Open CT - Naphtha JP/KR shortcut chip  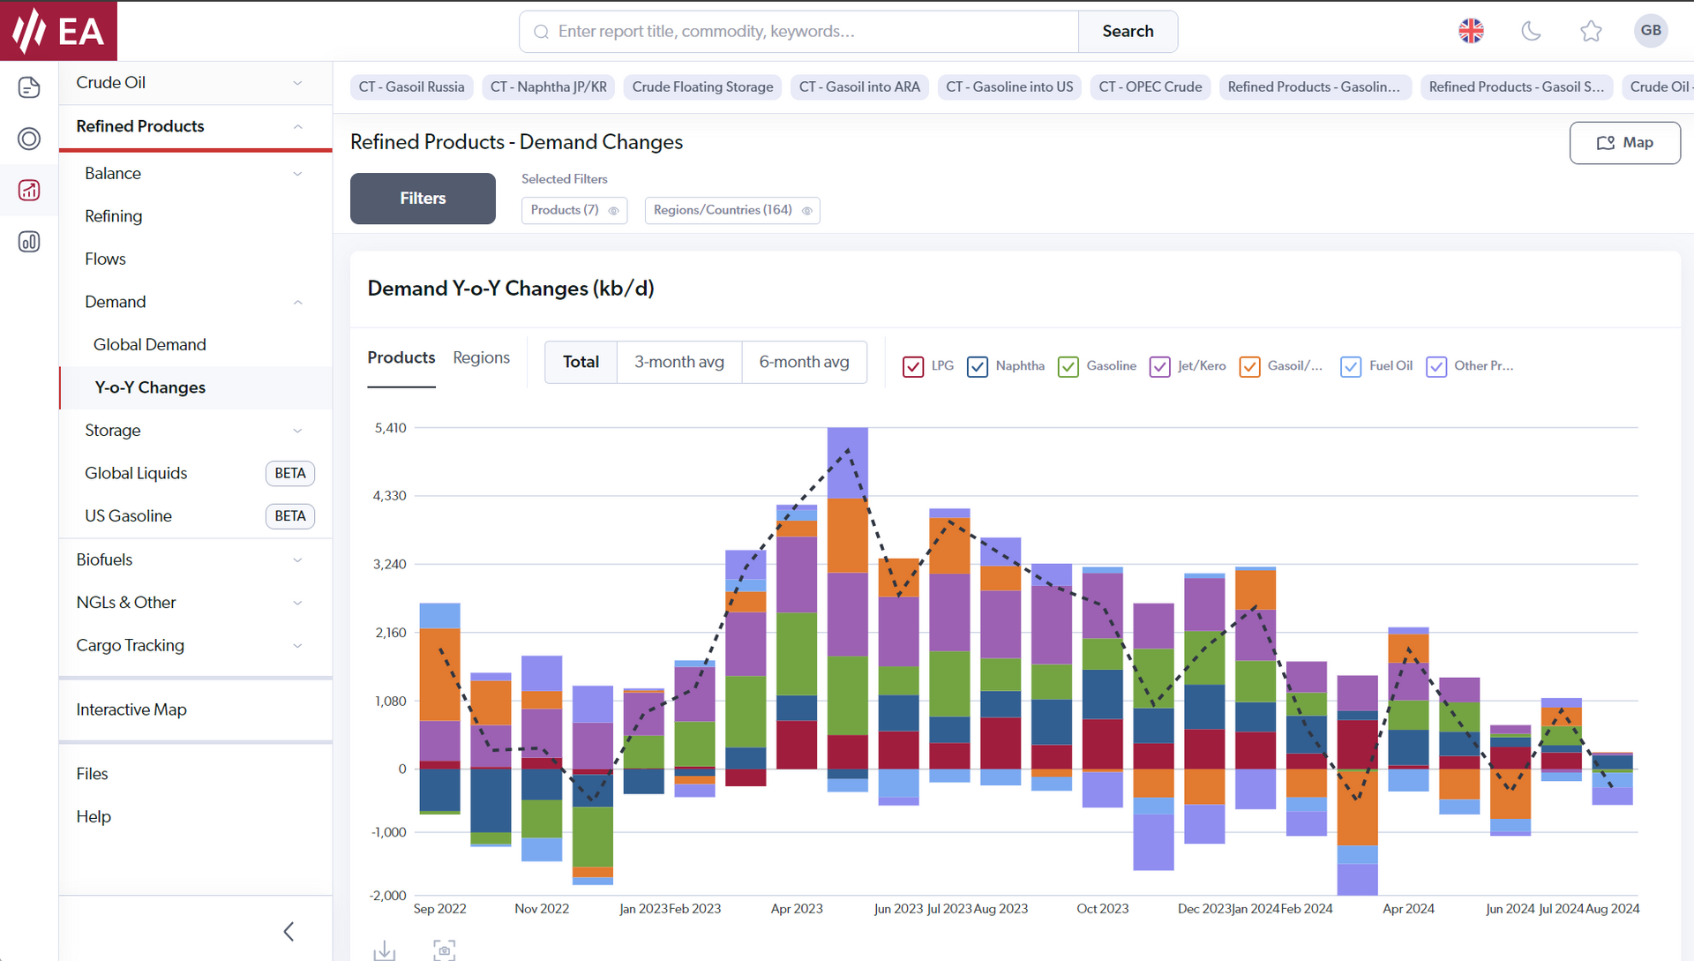point(549,87)
